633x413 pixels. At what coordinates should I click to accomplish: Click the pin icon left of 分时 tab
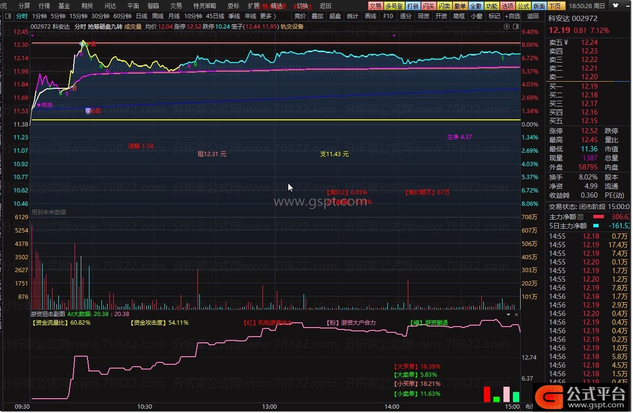click(x=8, y=16)
